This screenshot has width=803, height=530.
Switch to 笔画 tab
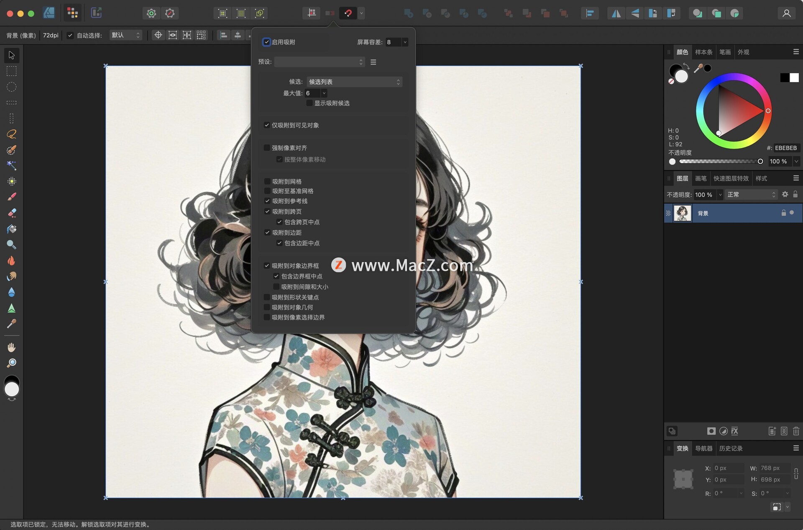725,52
